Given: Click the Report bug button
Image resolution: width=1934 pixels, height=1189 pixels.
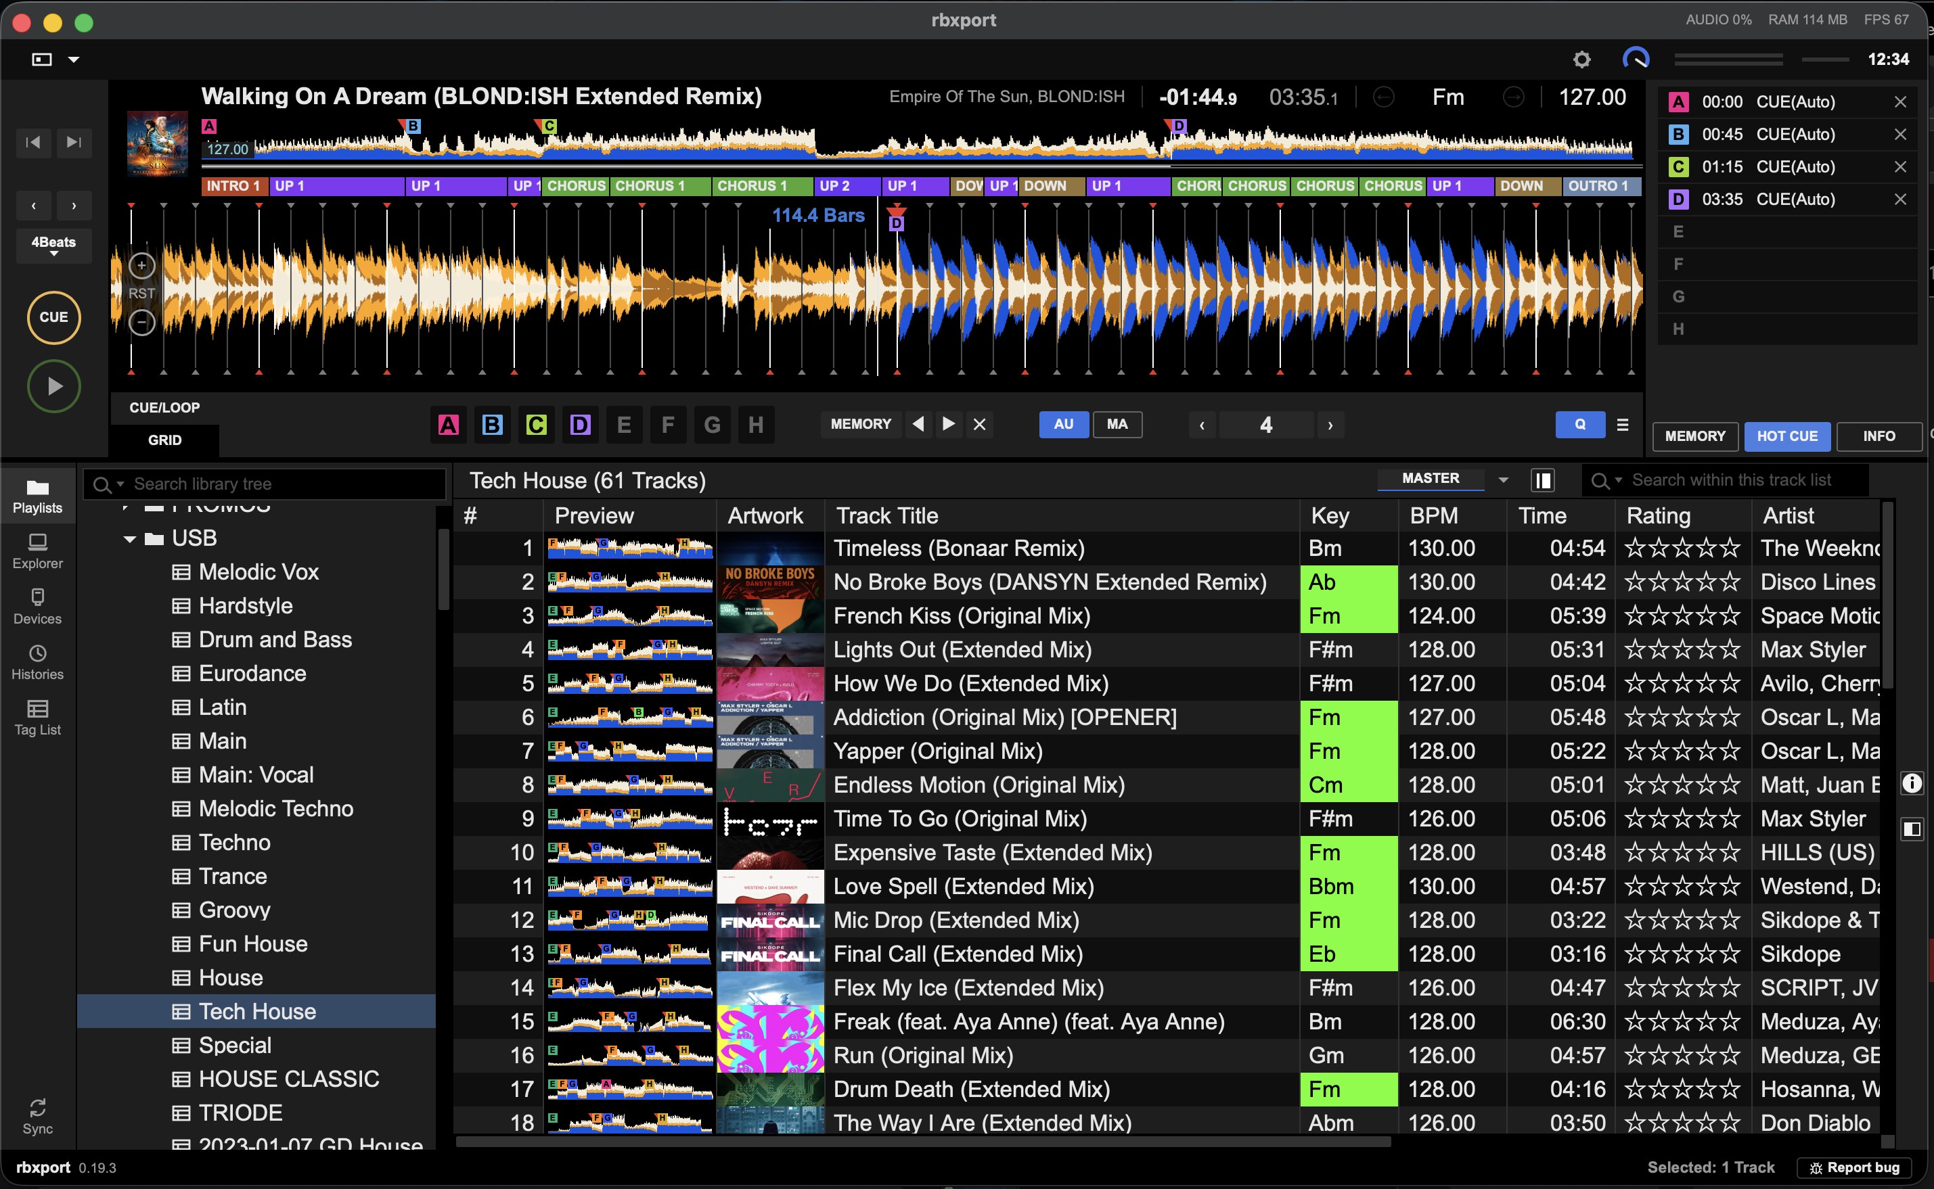Looking at the screenshot, I should pos(1855,1168).
